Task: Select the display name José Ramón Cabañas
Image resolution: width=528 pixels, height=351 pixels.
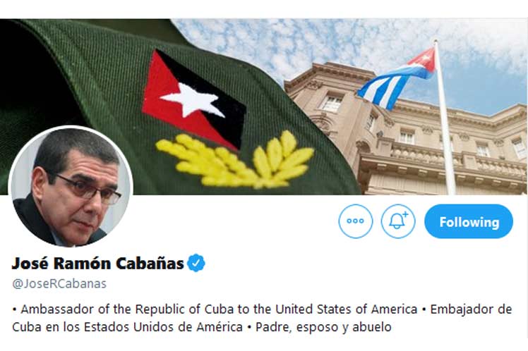Action: pos(97,264)
